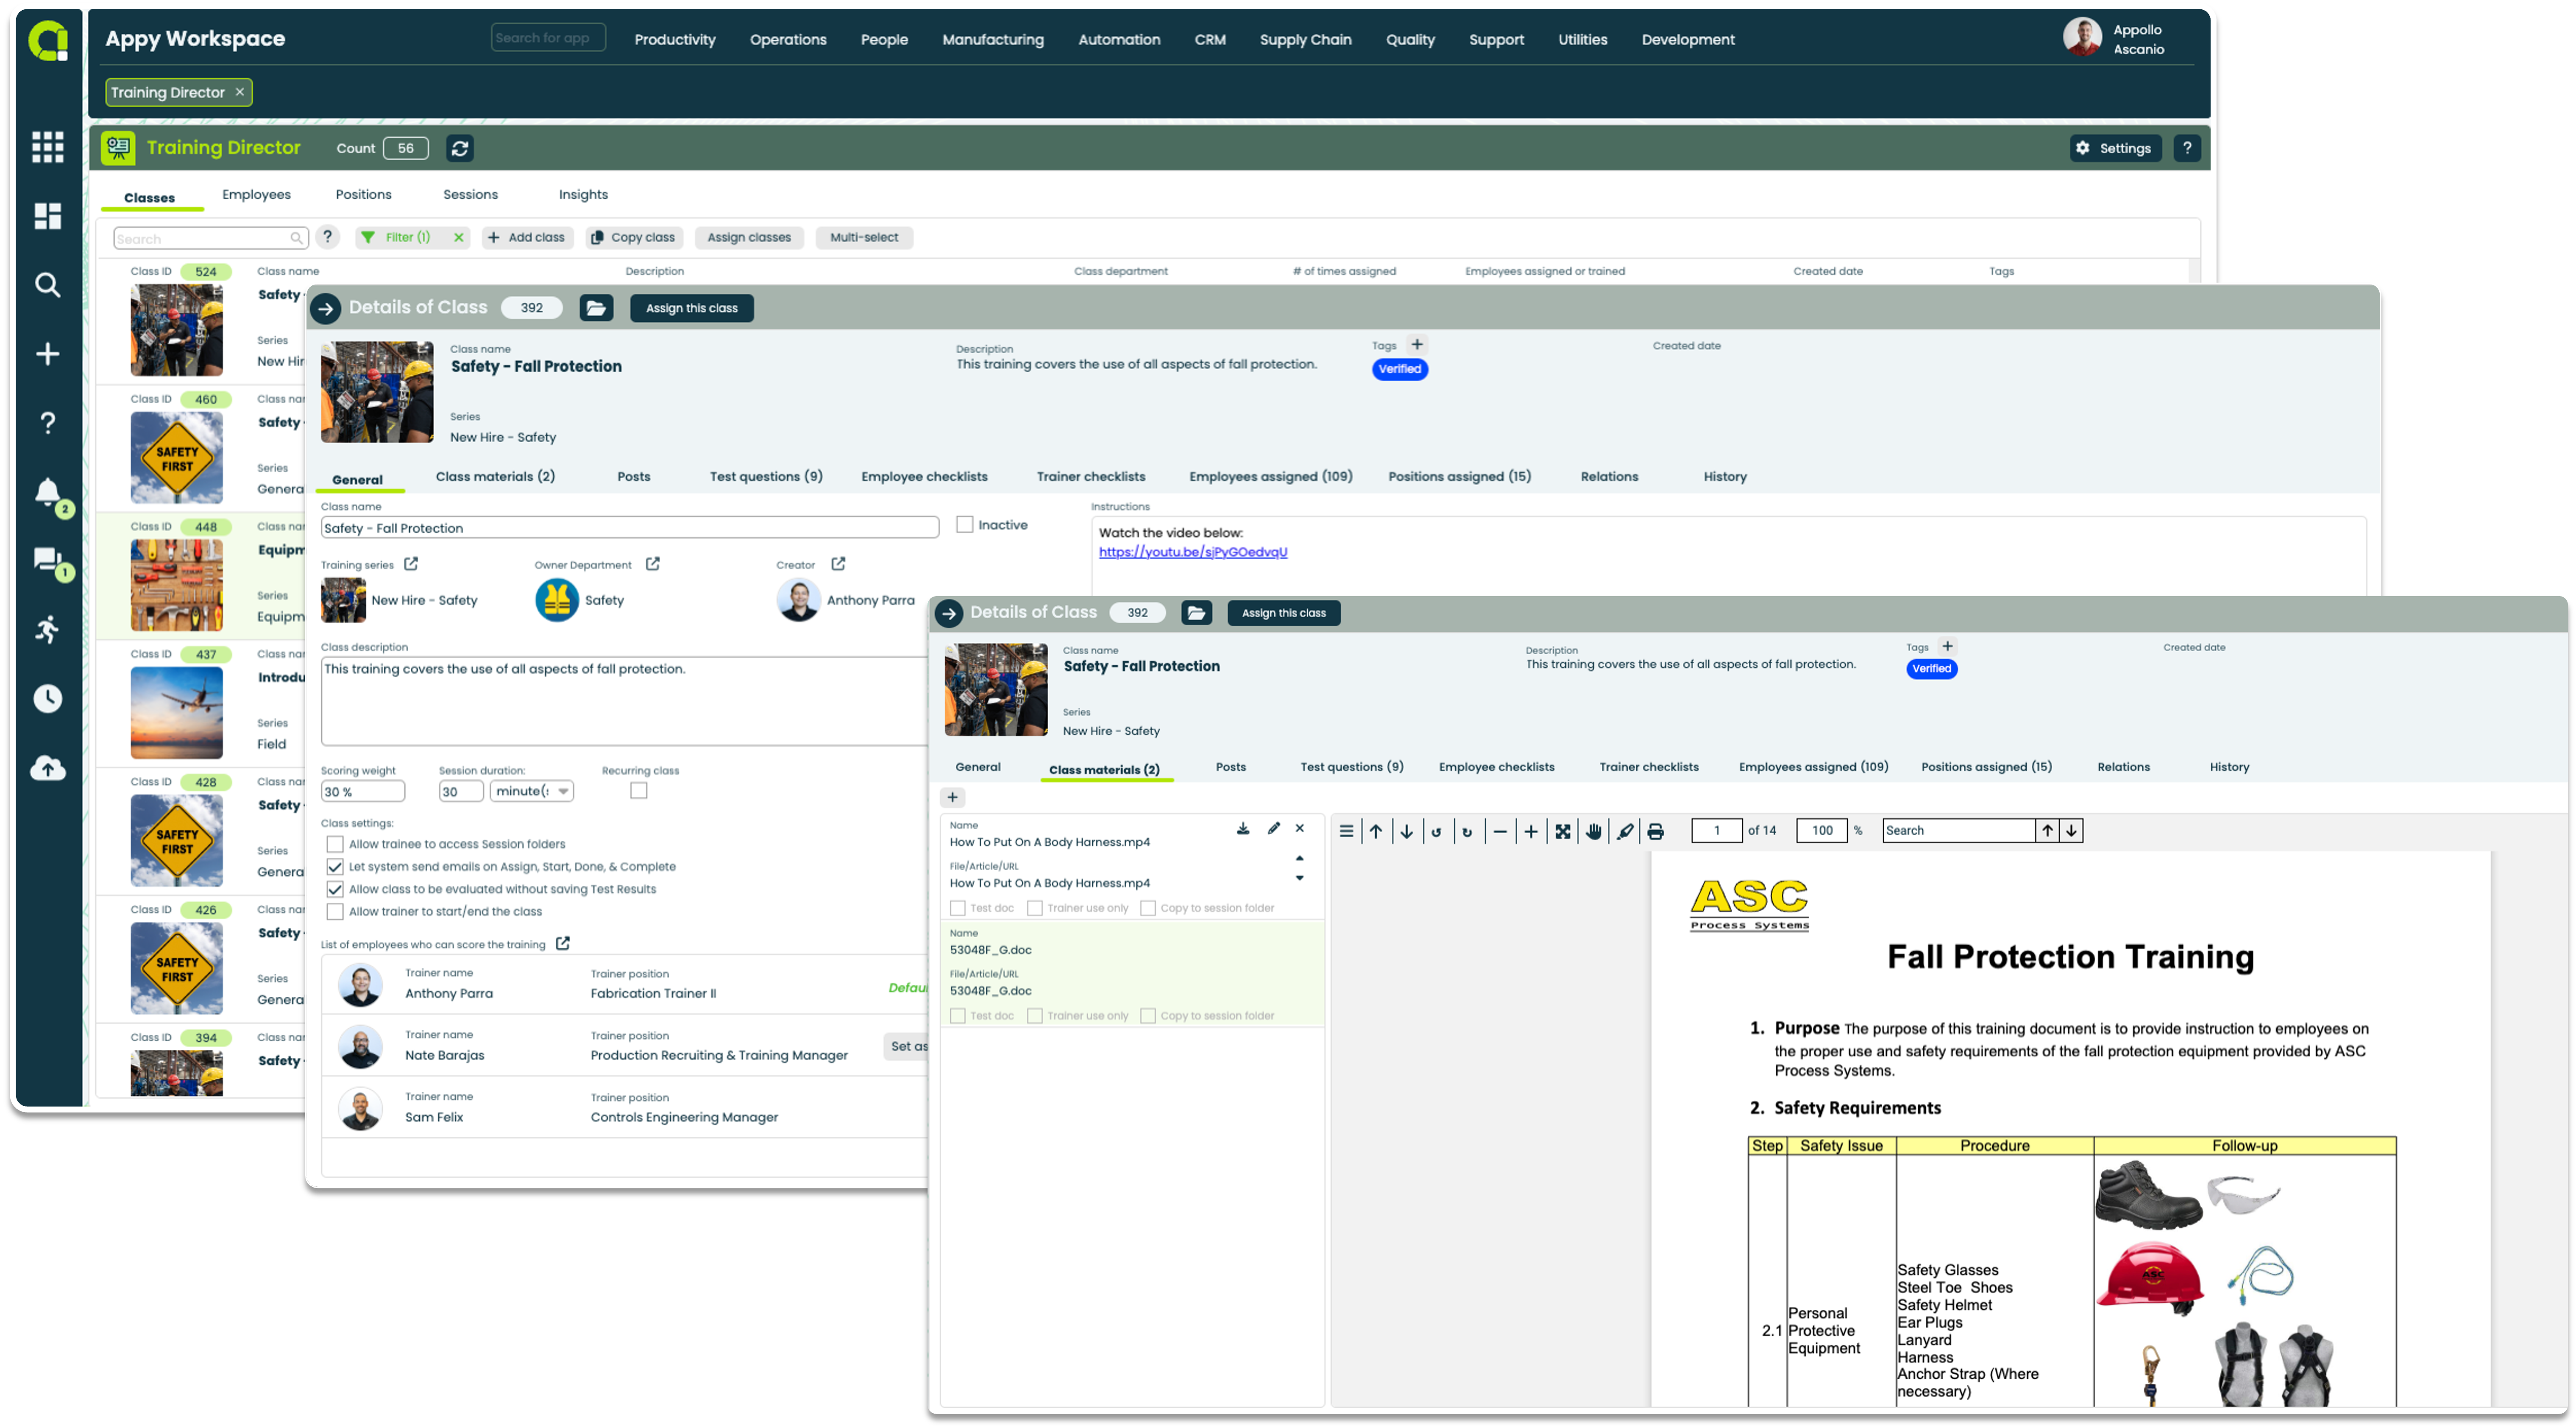Open the Settings button
Screen dimensions: 2576x1428
[x=2115, y=148]
